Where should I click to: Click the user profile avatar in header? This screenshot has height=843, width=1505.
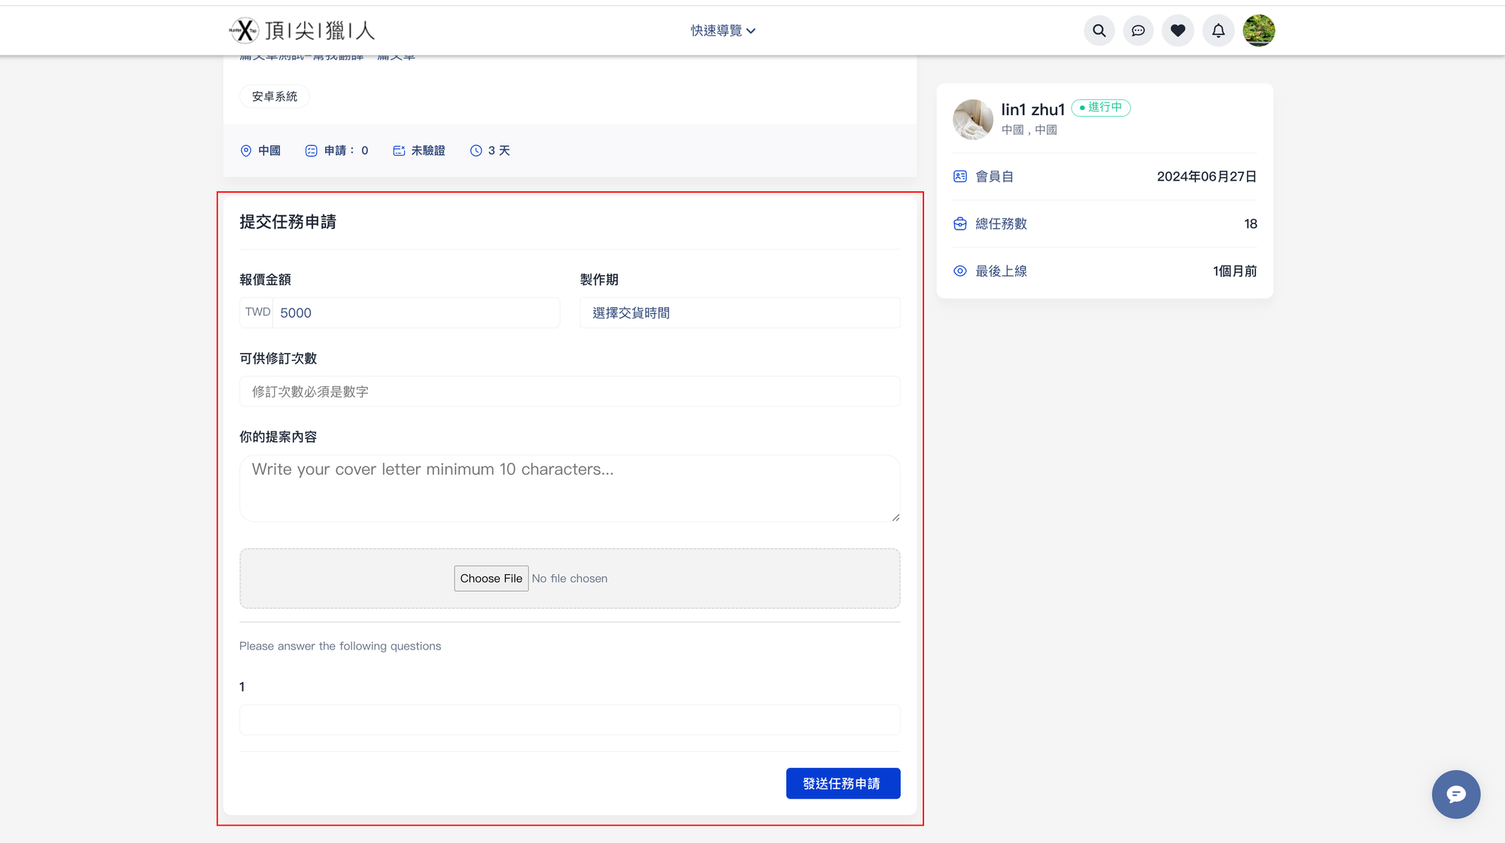pos(1258,31)
